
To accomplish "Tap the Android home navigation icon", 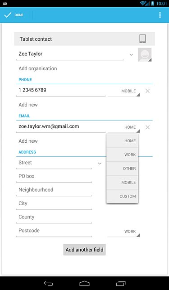I will coord(84,283).
